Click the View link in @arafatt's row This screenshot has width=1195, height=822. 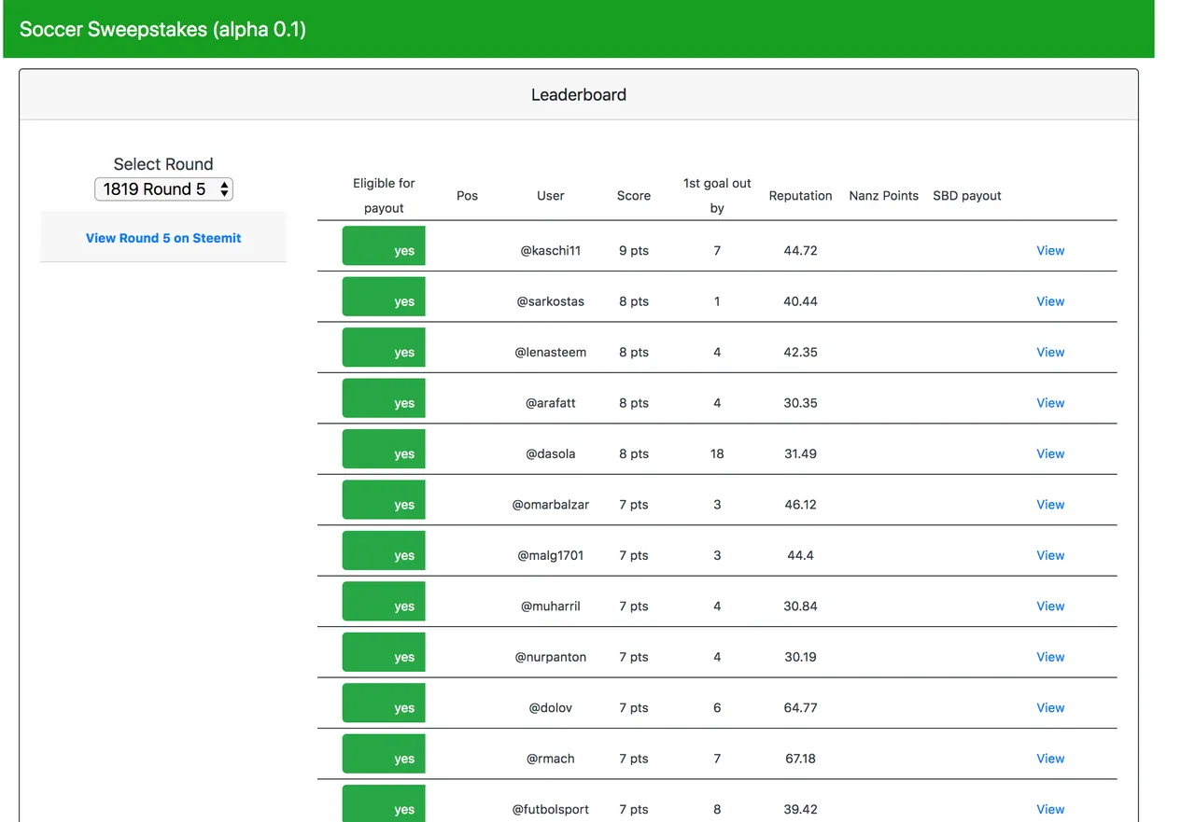click(x=1050, y=403)
